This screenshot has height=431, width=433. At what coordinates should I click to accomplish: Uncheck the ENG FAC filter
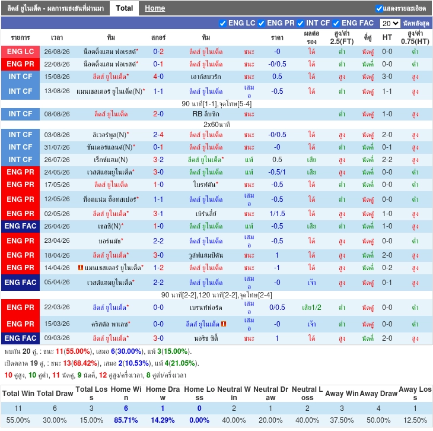[x=336, y=24]
